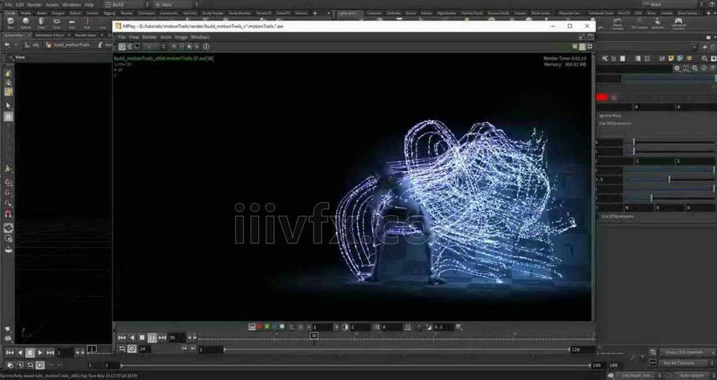Click play forward in Houdini playbar
Image resolution: width=717 pixels, height=380 pixels.
click(x=40, y=352)
